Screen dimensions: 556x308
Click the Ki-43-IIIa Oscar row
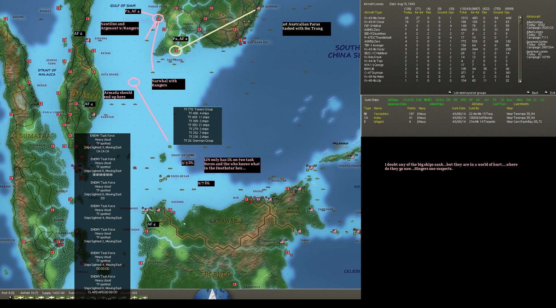point(438,18)
